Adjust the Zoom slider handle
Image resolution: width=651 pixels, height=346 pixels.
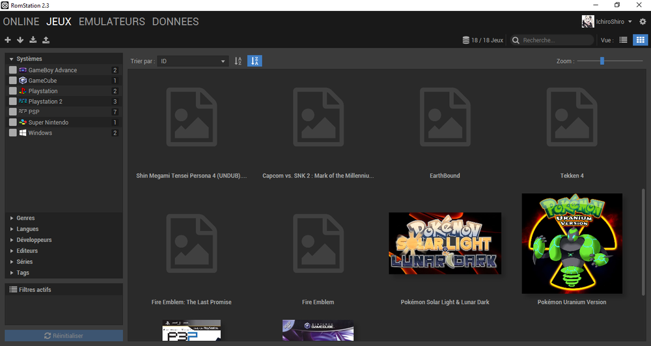click(x=602, y=61)
